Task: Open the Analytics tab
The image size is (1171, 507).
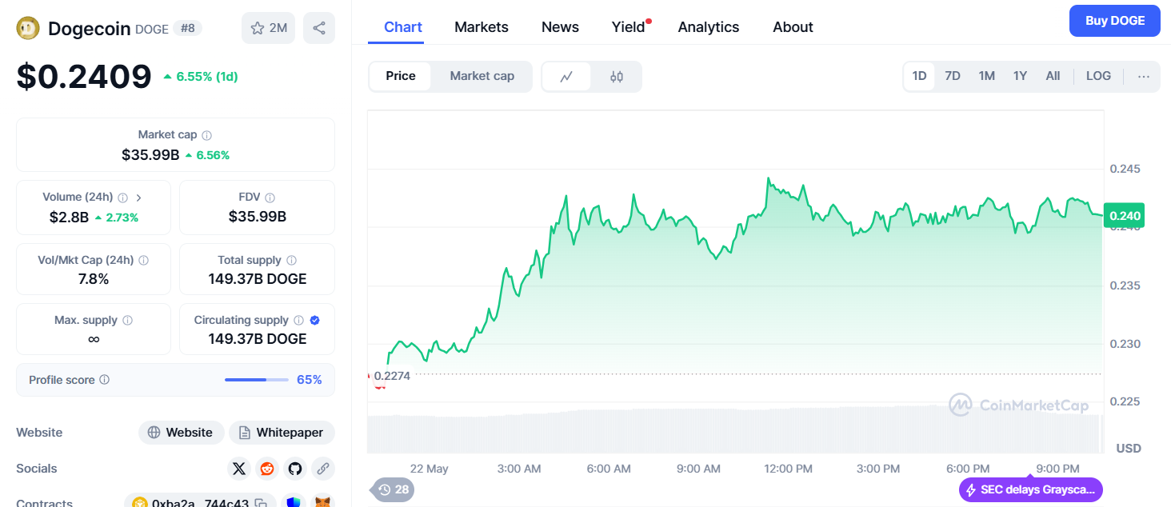Action: click(709, 27)
